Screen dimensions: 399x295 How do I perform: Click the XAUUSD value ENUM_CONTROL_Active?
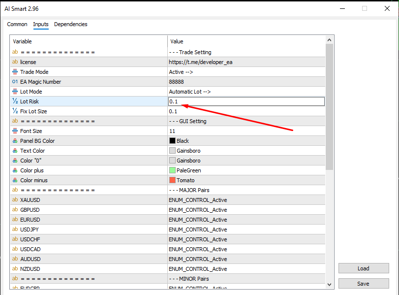198,200
